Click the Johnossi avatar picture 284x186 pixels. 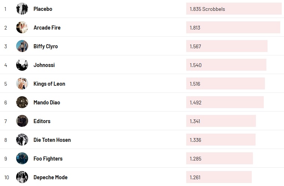pos(22,65)
